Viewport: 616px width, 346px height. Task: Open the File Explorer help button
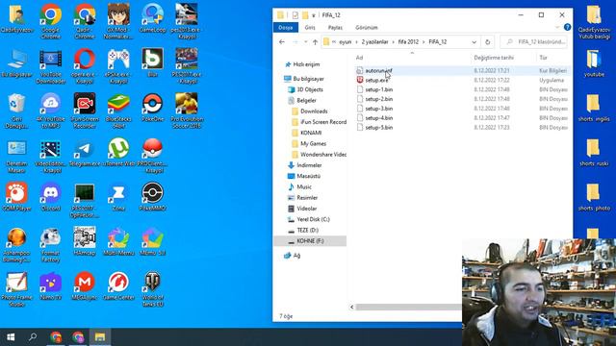click(x=567, y=27)
